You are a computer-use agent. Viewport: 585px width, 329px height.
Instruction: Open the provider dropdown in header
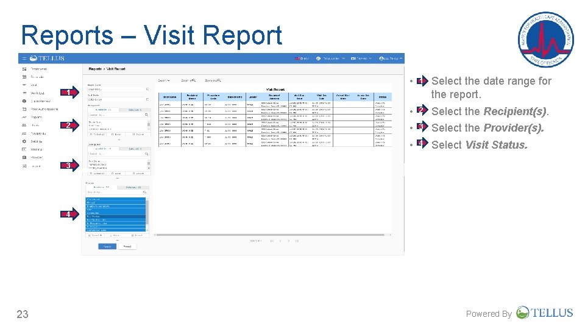click(x=361, y=58)
